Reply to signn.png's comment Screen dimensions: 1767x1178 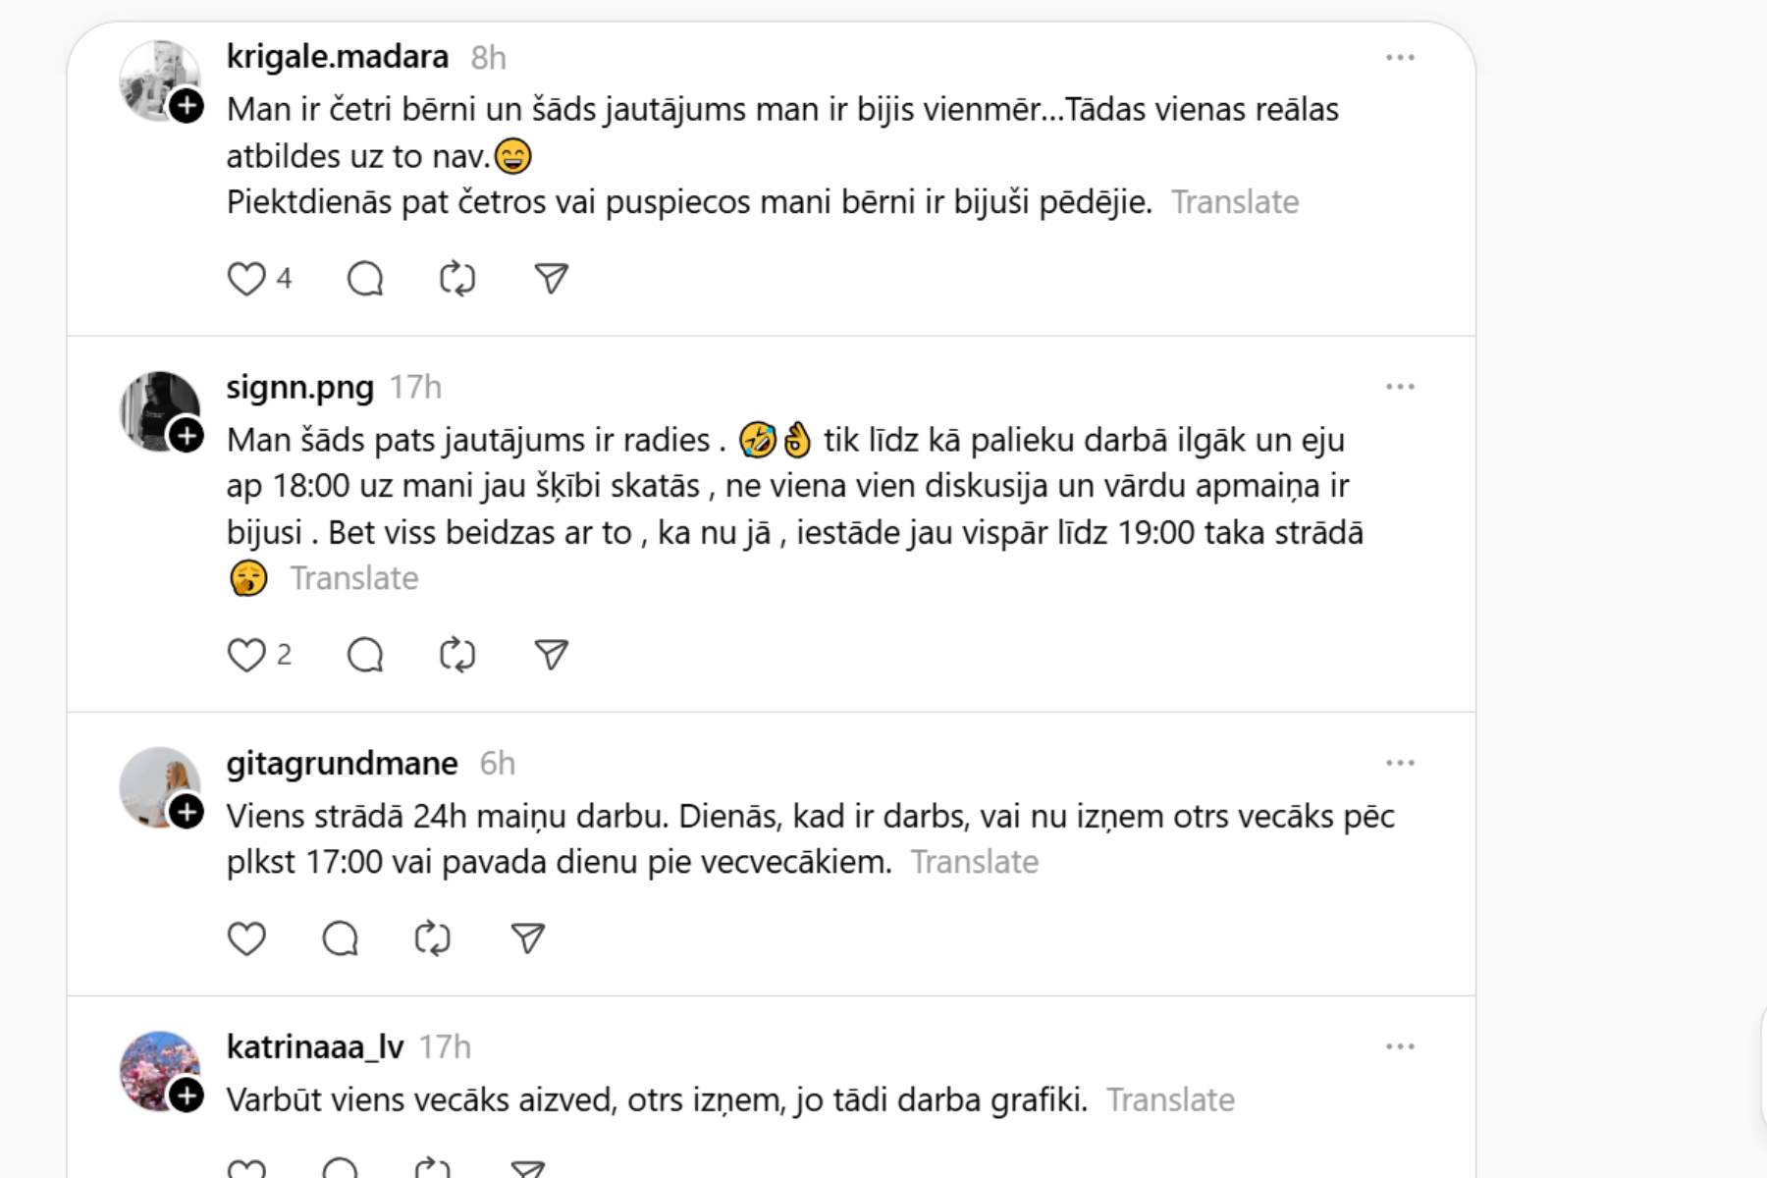365,655
